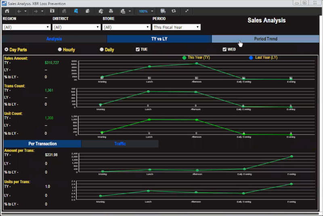The width and height of the screenshot is (323, 216).
Task: Click the Trans Count TY value 1,361
Action: click(49, 90)
